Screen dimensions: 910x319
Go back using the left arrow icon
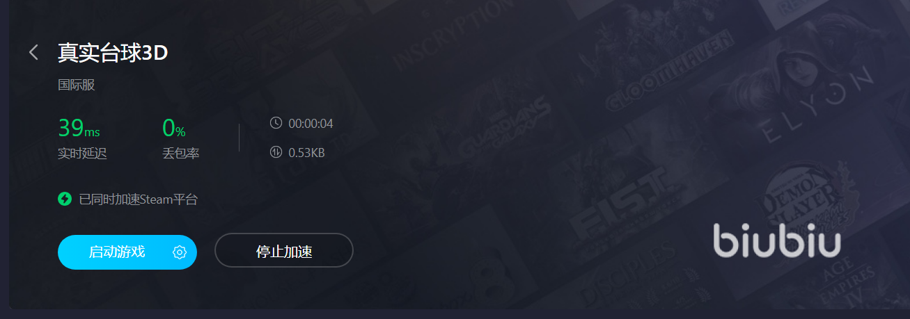(x=33, y=52)
